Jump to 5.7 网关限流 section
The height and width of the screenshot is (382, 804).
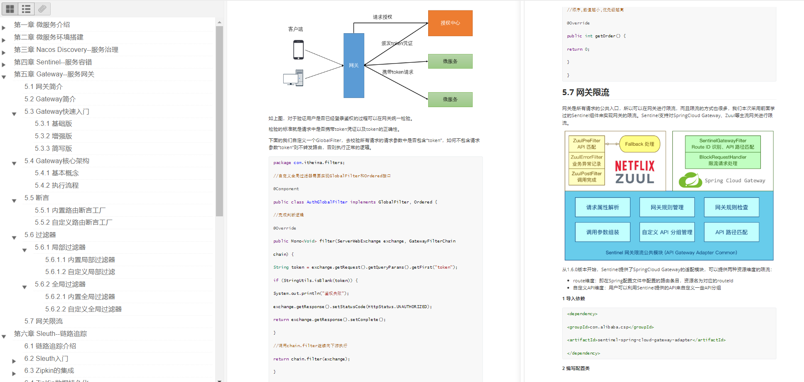43,321
